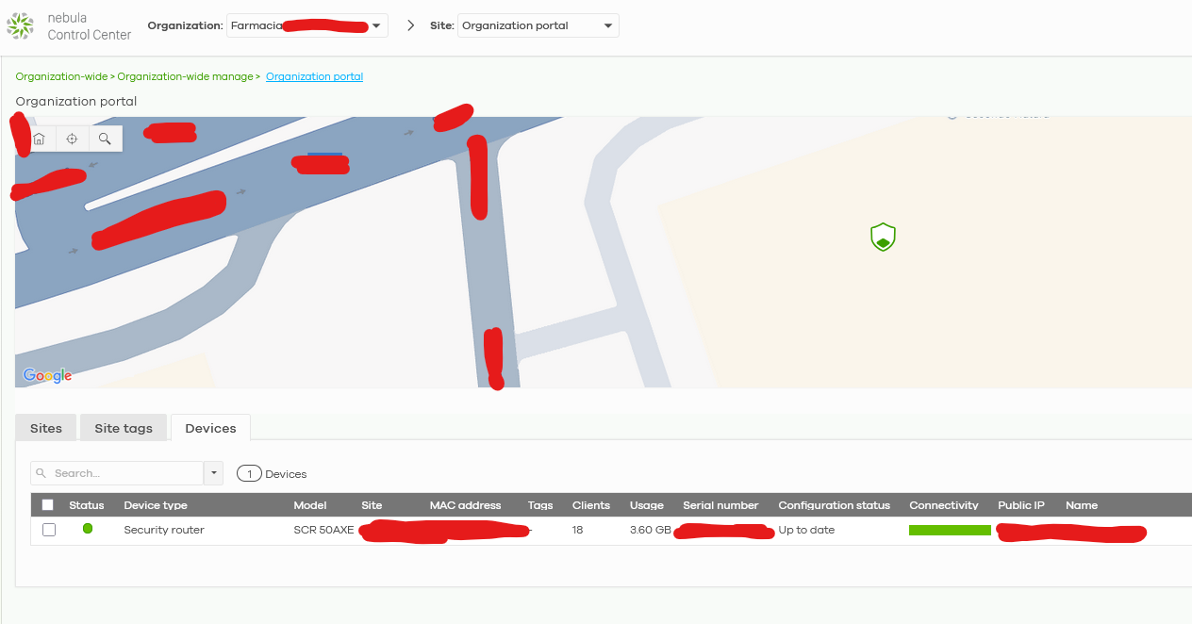Sort by the MAC address column header
The height and width of the screenshot is (624, 1192).
click(466, 505)
